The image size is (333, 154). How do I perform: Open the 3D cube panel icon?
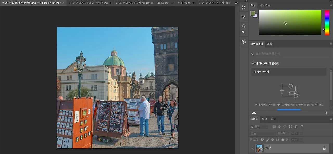pyautogui.click(x=244, y=42)
